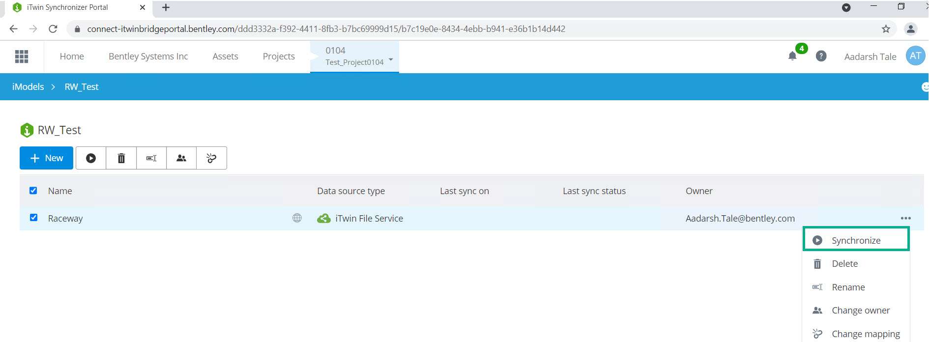The height and width of the screenshot is (342, 929).
Task: Click Chrome tab search dropdown circle
Action: 846,7
